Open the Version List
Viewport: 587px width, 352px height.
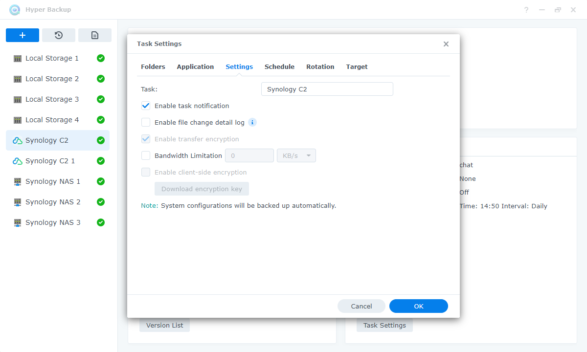click(x=164, y=325)
